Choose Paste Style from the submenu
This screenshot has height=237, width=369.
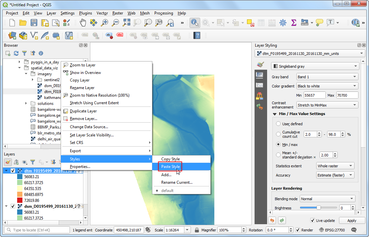181,167
